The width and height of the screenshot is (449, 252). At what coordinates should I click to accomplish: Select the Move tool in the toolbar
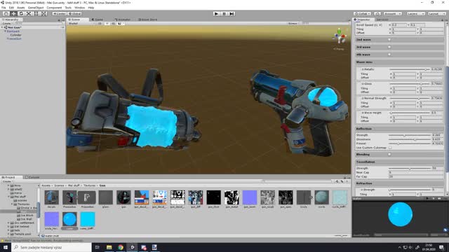pos(13,14)
